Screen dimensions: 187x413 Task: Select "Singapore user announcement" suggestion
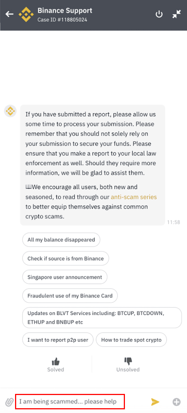tap(65, 277)
